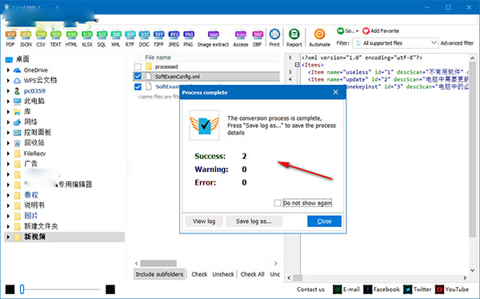This screenshot has width=480, height=299.
Task: Expand the OneDrive tree node
Action: tap(8, 70)
